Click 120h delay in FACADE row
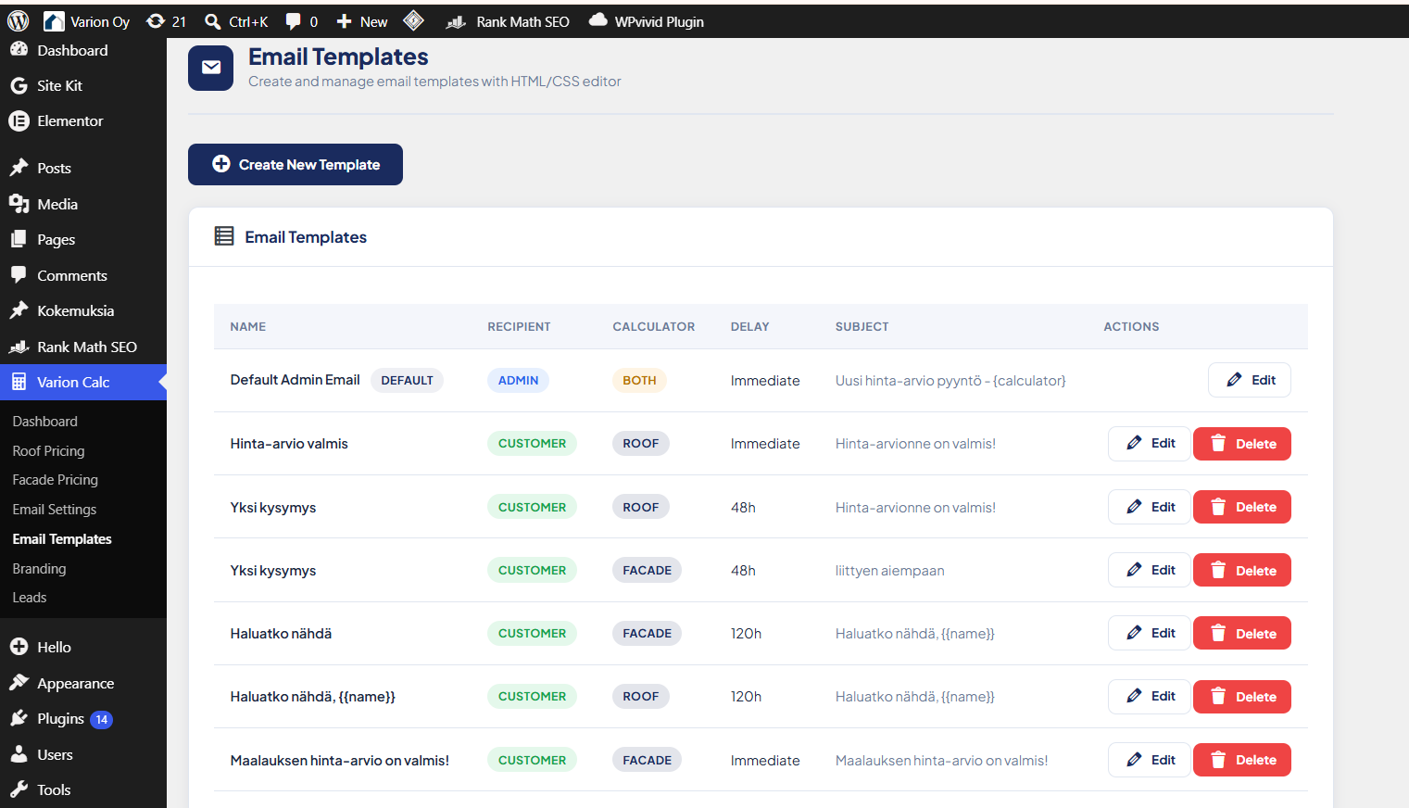This screenshot has height=808, width=1409. 746,634
